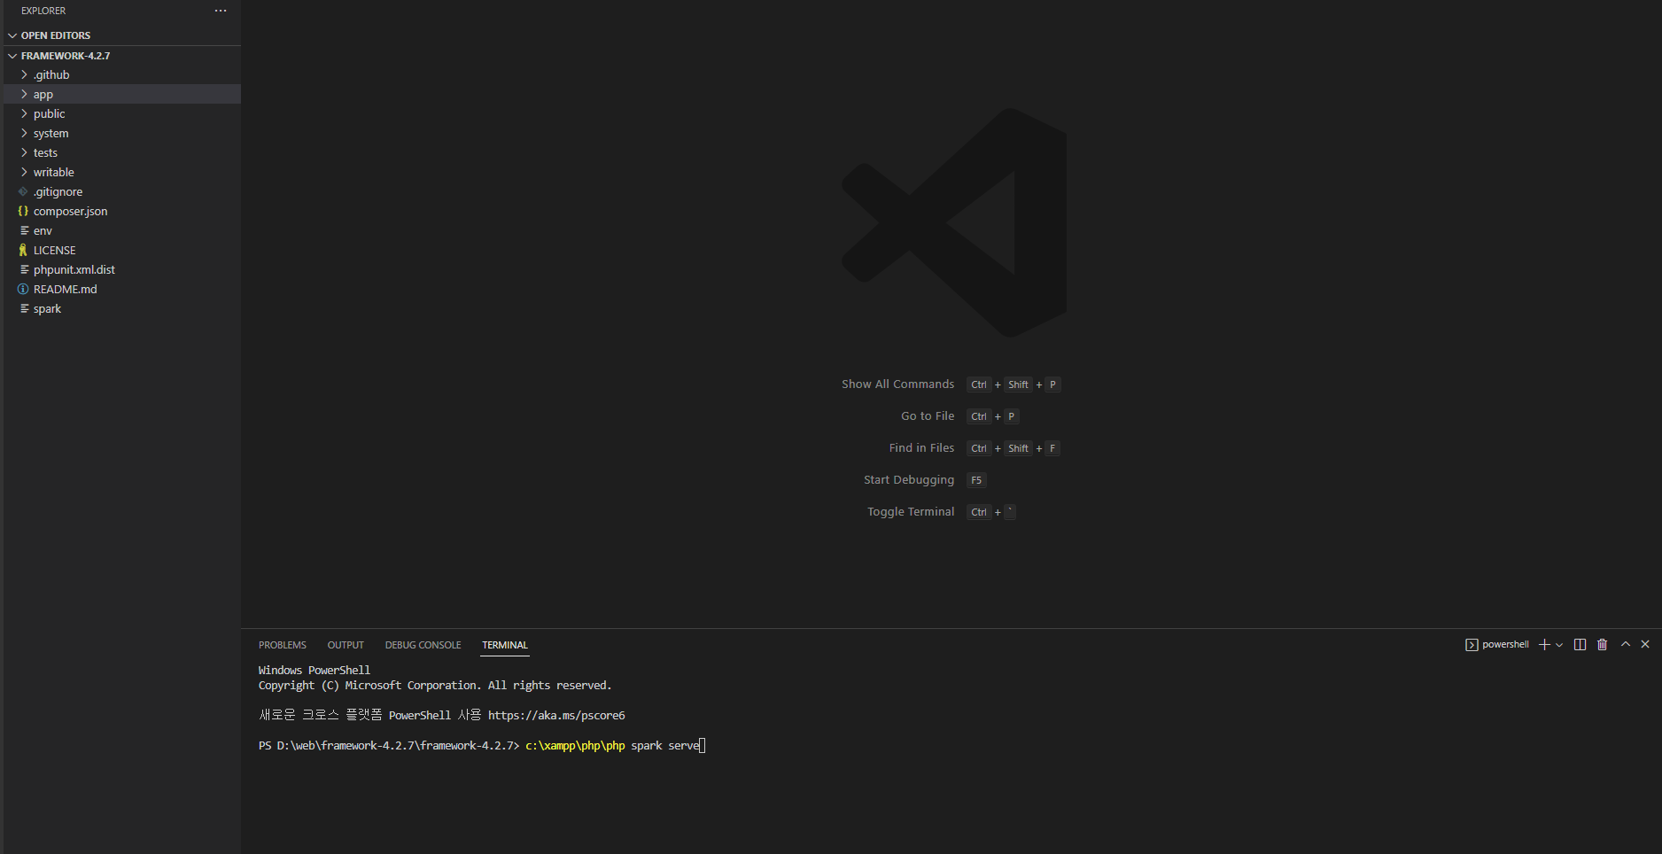Viewport: 1662px width, 854px height.
Task: Kill terminal with trash icon
Action: click(1602, 645)
